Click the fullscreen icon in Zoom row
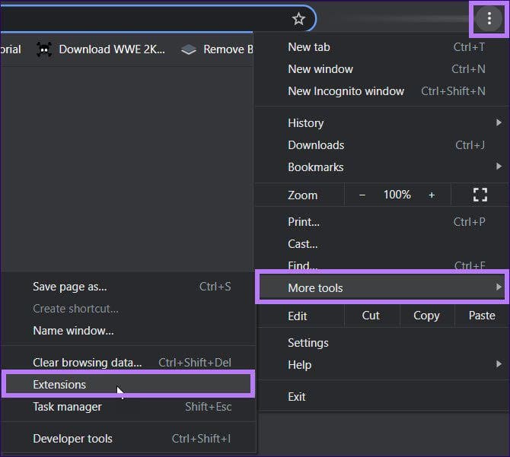This screenshot has width=510, height=457. (480, 195)
